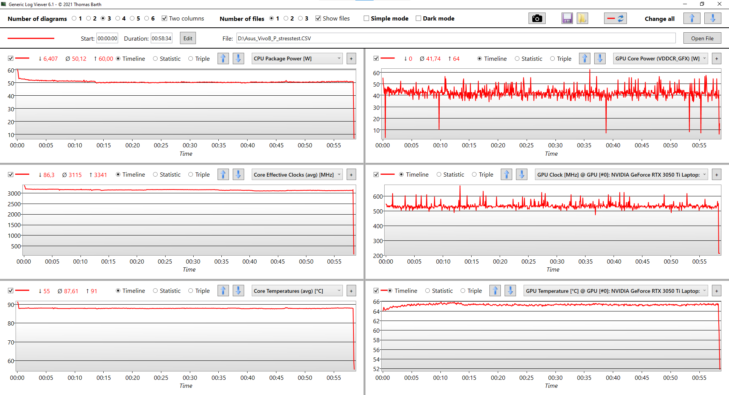The width and height of the screenshot is (729, 395).
Task: Toggle the Two columns checkbox
Action: [x=164, y=18]
